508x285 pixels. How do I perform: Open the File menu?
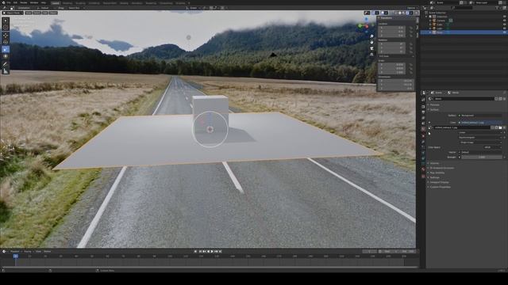(x=9, y=2)
